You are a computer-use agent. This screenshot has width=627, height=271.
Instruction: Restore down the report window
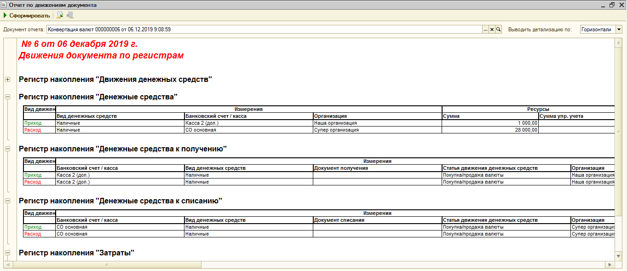click(612, 5)
